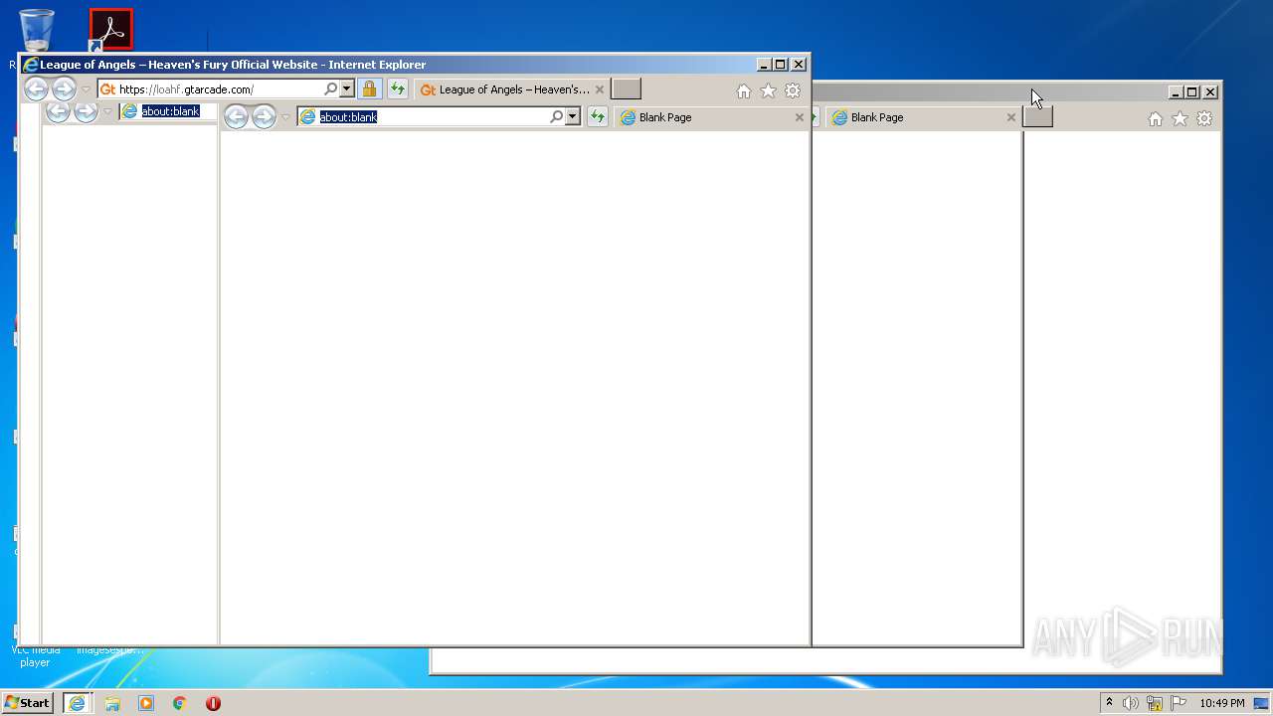Open a new tab in the back IE window
1273x716 pixels.
1038,117
